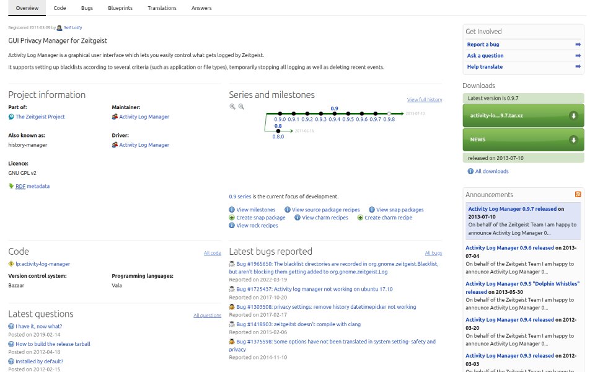The width and height of the screenshot is (595, 372).
Task: Open the All questions link
Action: tap(207, 315)
